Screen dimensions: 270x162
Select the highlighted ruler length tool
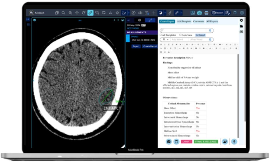point(90,13)
